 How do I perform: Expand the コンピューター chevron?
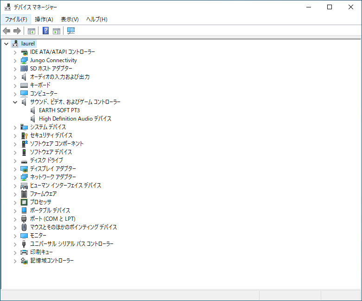[x=15, y=94]
